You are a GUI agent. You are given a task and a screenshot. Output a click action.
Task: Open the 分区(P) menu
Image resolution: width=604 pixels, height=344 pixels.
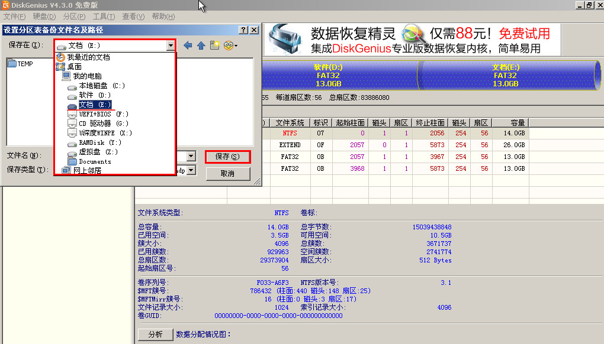[75, 17]
